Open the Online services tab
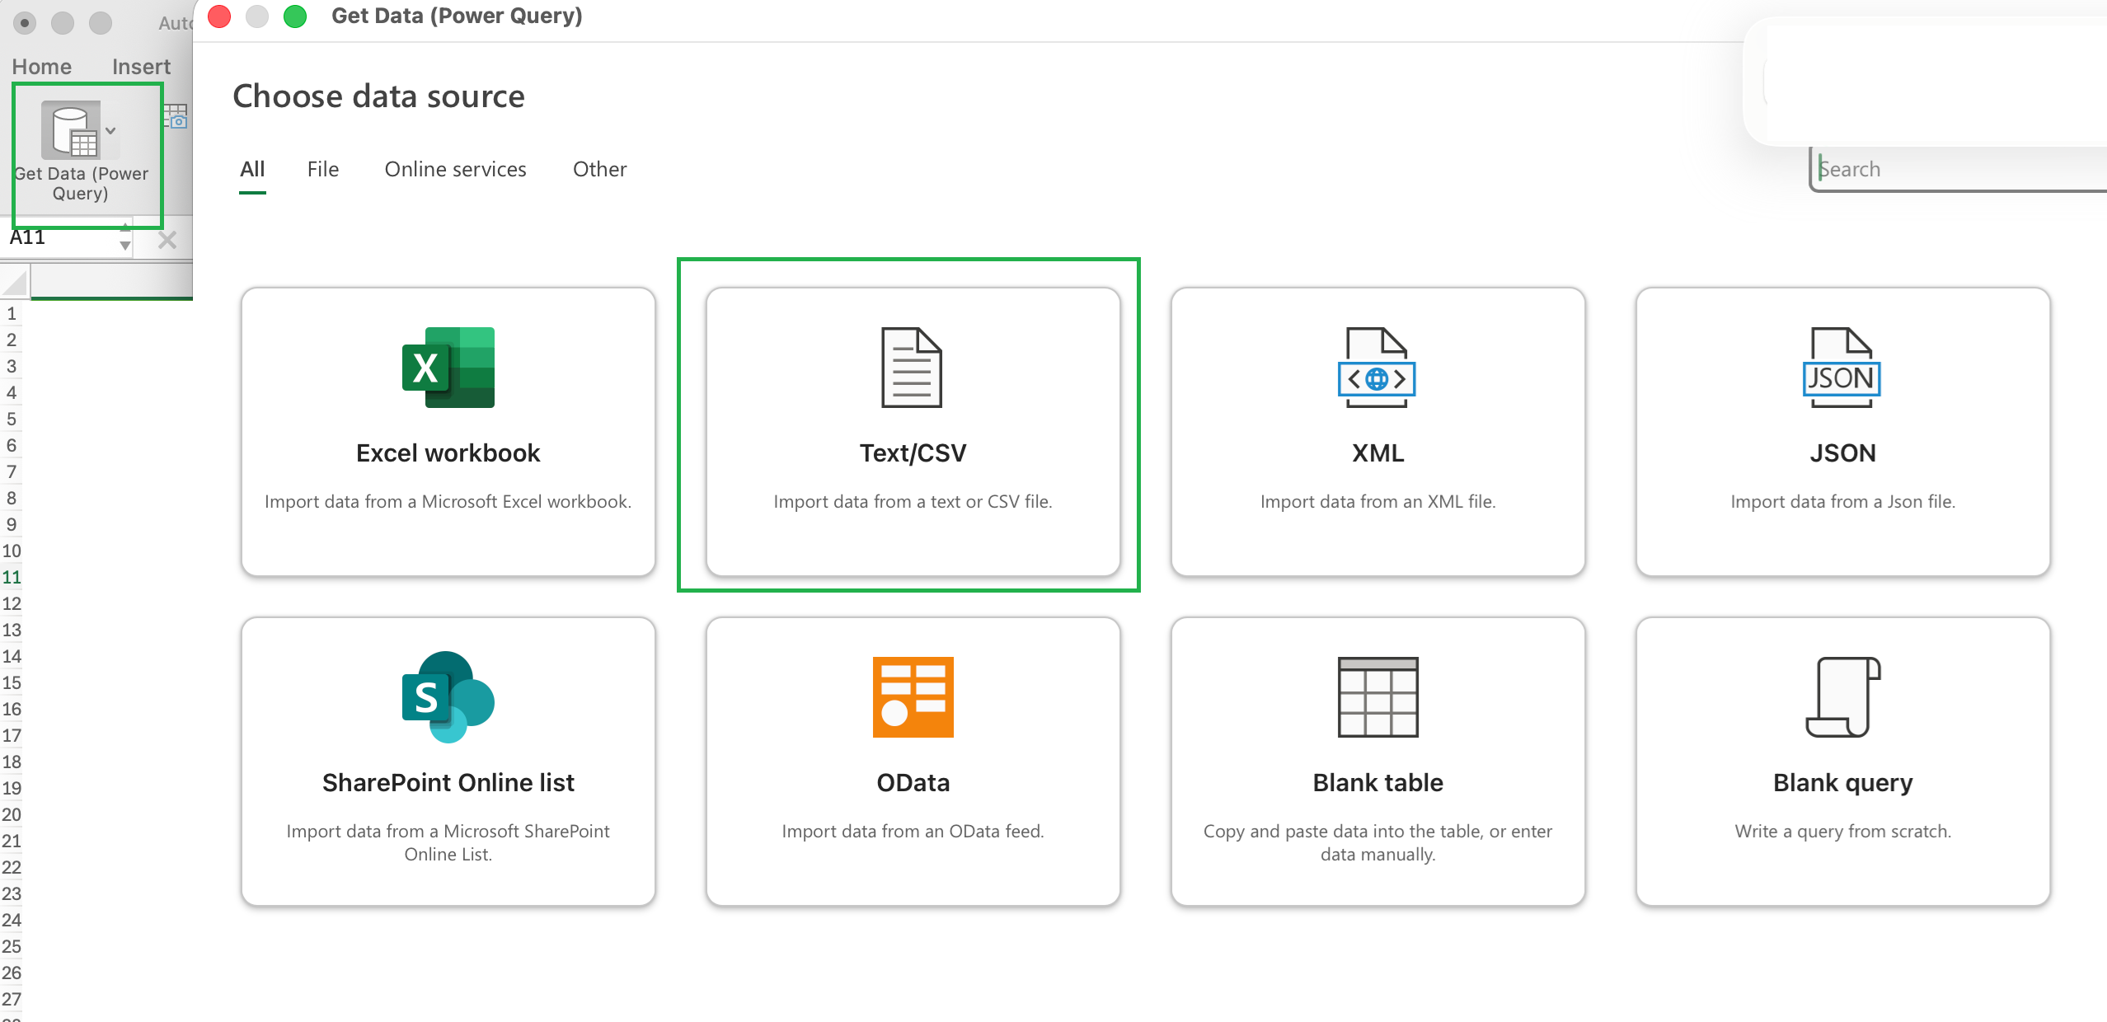This screenshot has height=1022, width=2107. click(x=455, y=169)
